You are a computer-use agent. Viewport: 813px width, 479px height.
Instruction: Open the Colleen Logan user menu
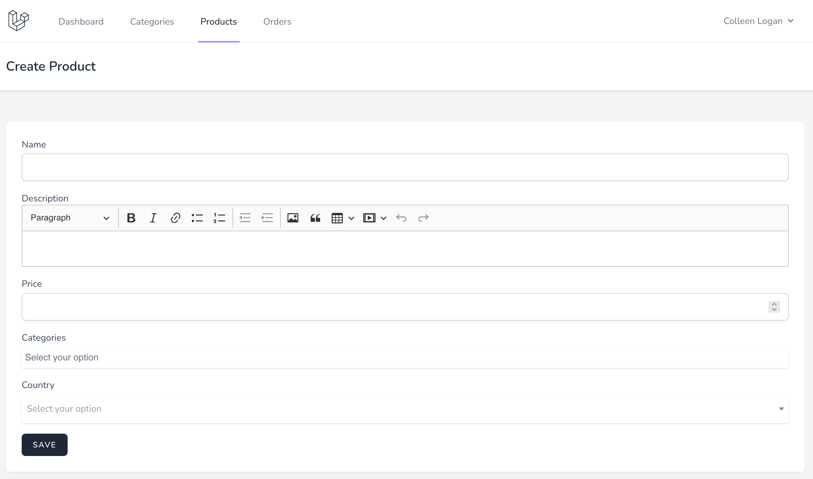point(758,21)
